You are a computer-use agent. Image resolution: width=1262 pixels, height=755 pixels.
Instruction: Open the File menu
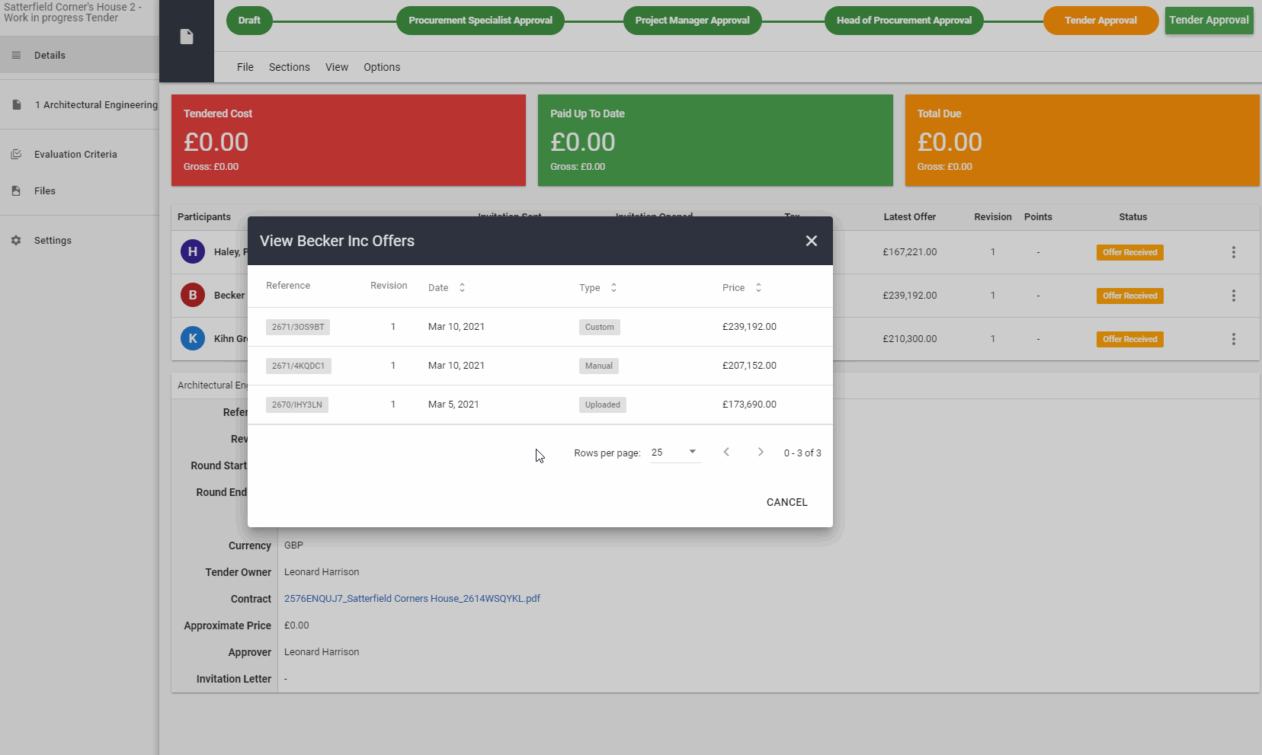pyautogui.click(x=245, y=67)
